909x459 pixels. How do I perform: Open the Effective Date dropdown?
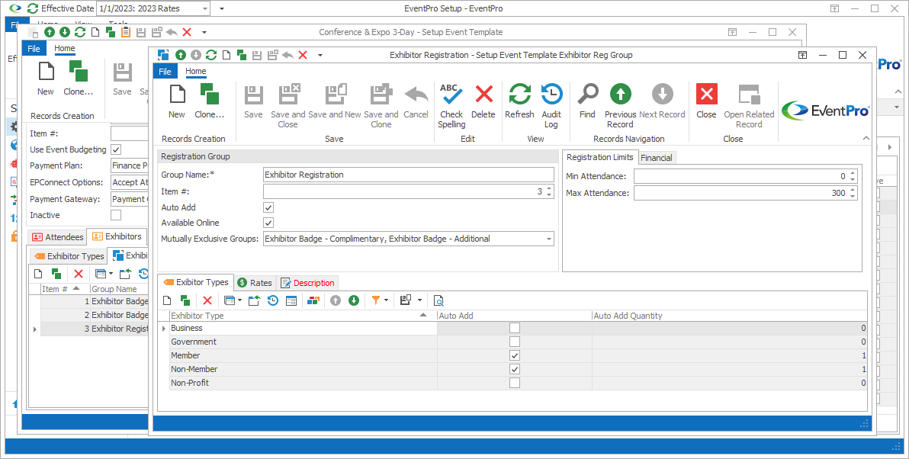205,8
